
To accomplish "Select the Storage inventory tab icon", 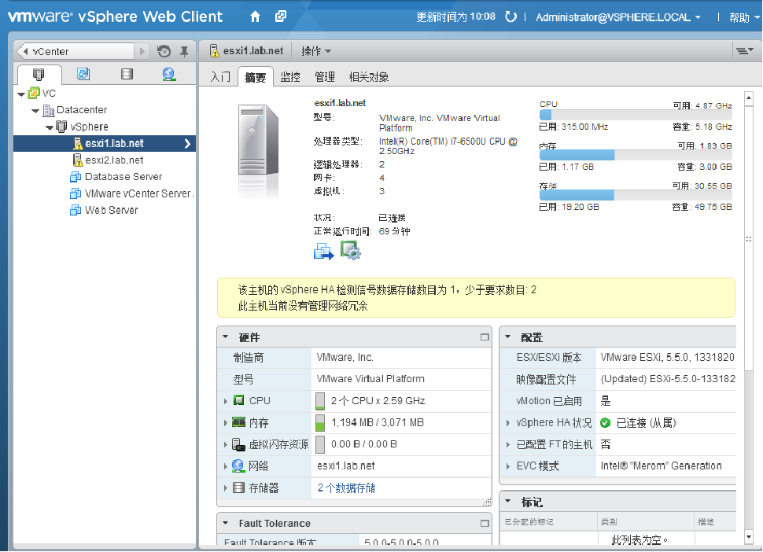I will point(127,74).
